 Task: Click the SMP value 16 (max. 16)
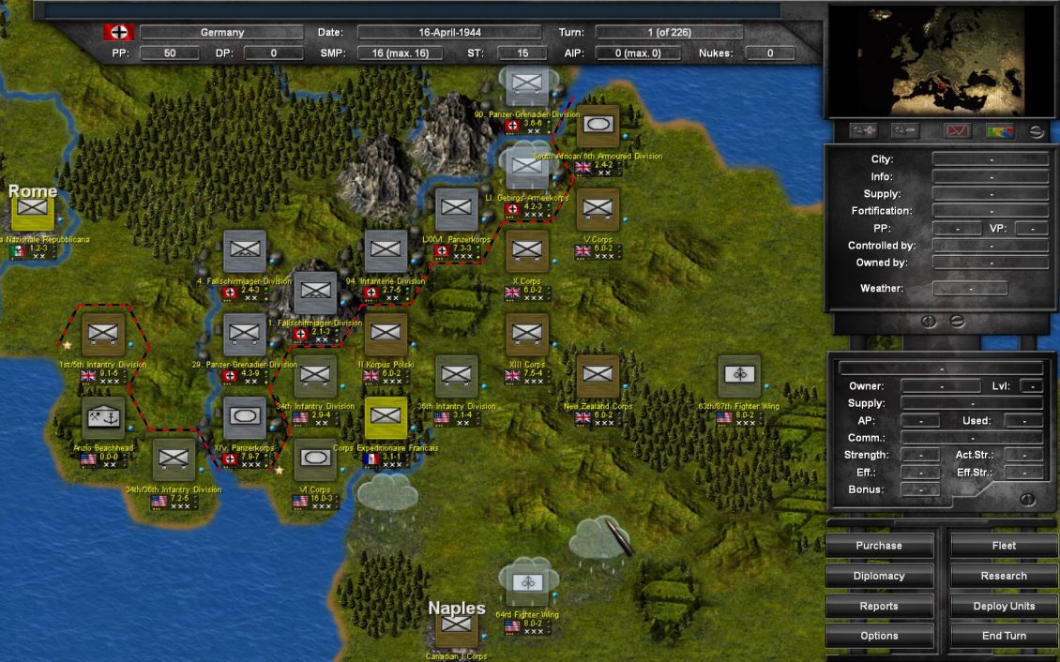[401, 53]
